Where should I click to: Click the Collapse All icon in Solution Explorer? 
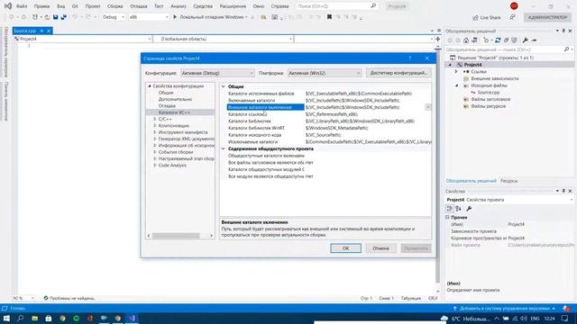pyautogui.click(x=506, y=40)
